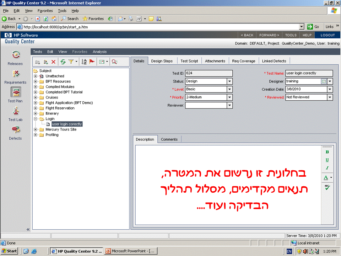Switch to the Attachments tab
Viewport: 341px width, 256px height.
click(x=215, y=61)
